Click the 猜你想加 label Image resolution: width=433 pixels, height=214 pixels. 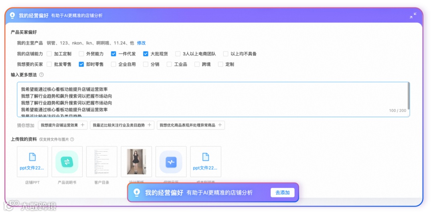tap(26, 125)
